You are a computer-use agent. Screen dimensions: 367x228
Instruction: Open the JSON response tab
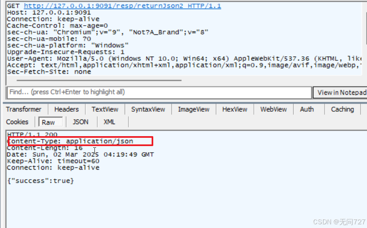click(80, 122)
